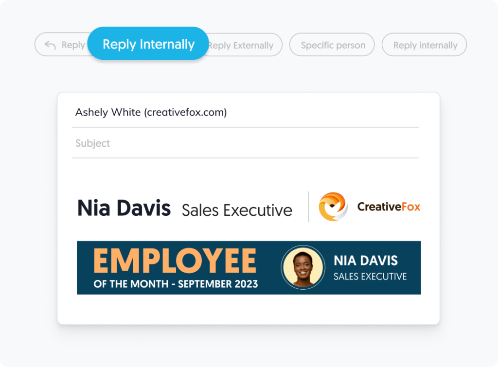Click the Of The Month - September 2023 text
This screenshot has height=367, width=498.
tap(176, 284)
